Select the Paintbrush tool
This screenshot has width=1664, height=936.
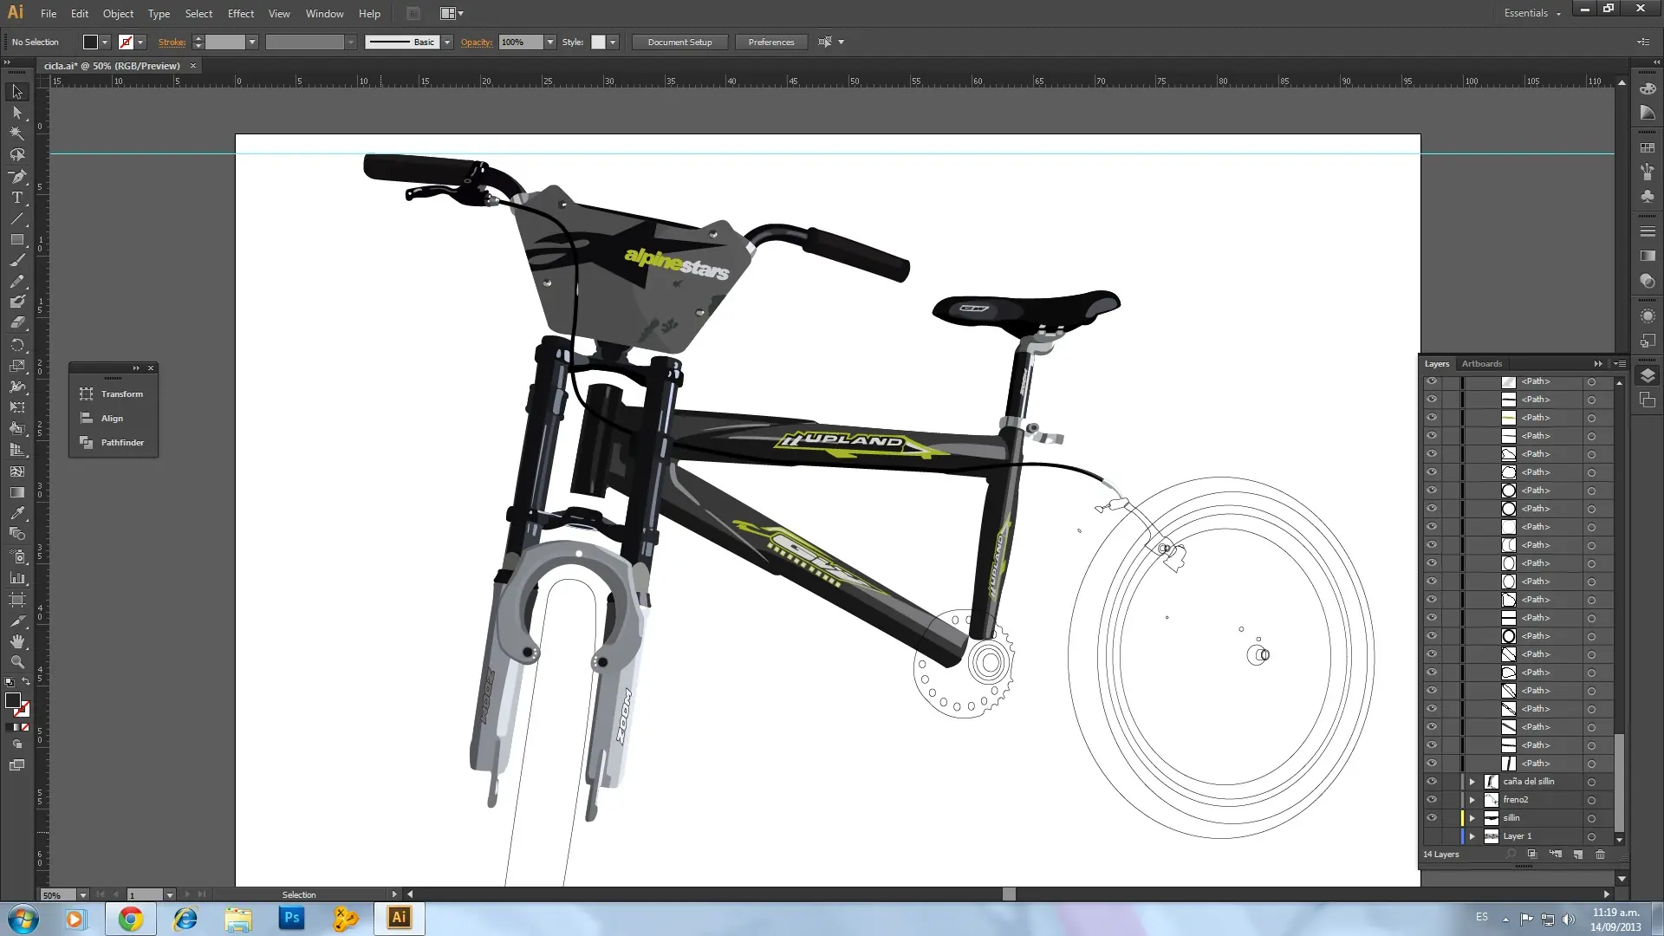(16, 260)
